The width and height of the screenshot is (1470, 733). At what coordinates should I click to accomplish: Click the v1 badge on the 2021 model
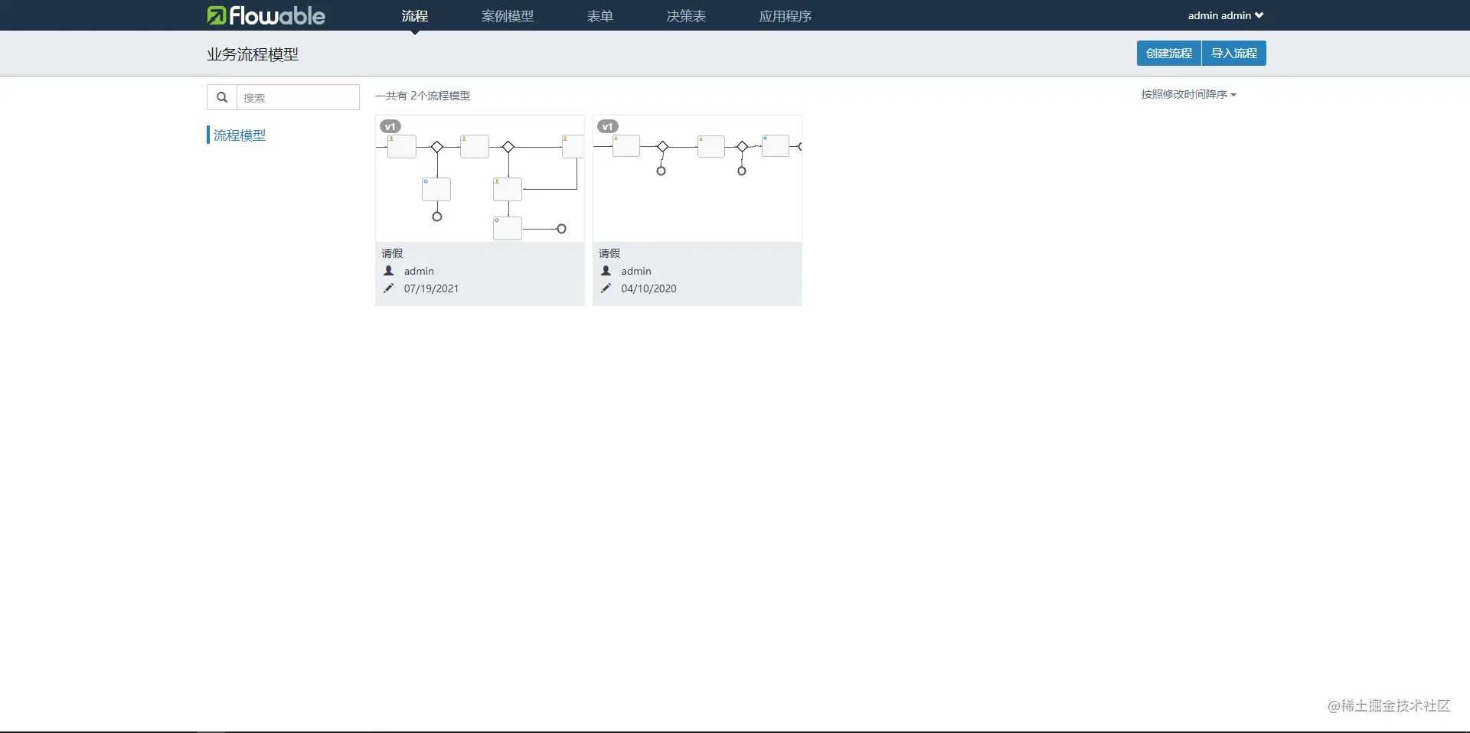pyautogui.click(x=390, y=126)
